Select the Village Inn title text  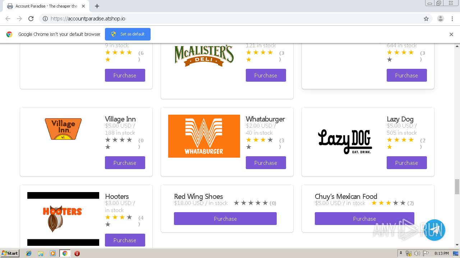pyautogui.click(x=120, y=119)
